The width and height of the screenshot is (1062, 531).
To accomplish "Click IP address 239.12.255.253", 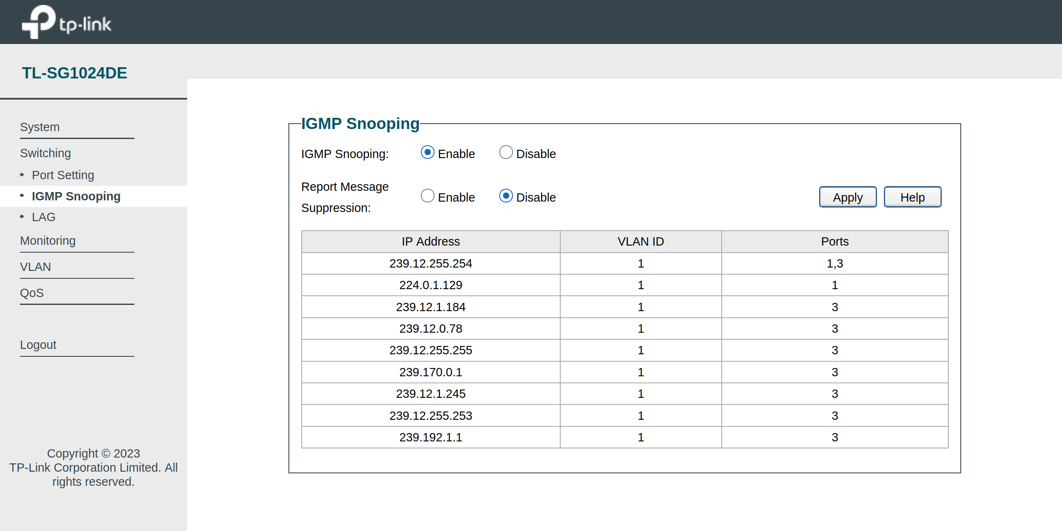I will coord(431,416).
